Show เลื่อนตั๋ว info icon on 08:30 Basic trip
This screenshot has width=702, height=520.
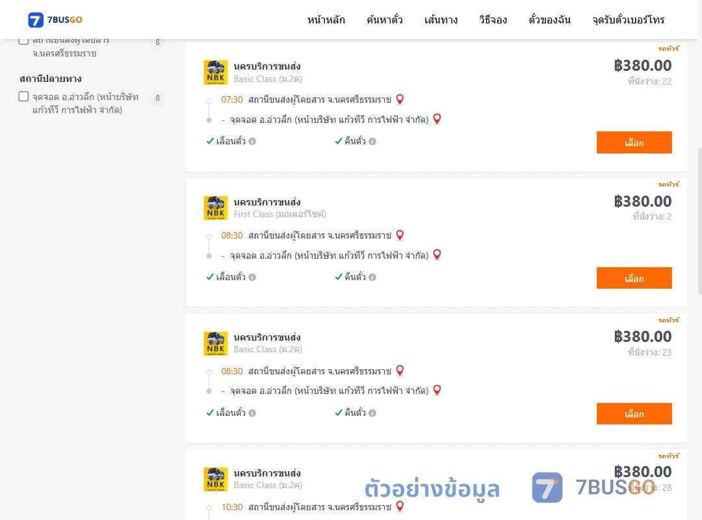pyautogui.click(x=252, y=413)
